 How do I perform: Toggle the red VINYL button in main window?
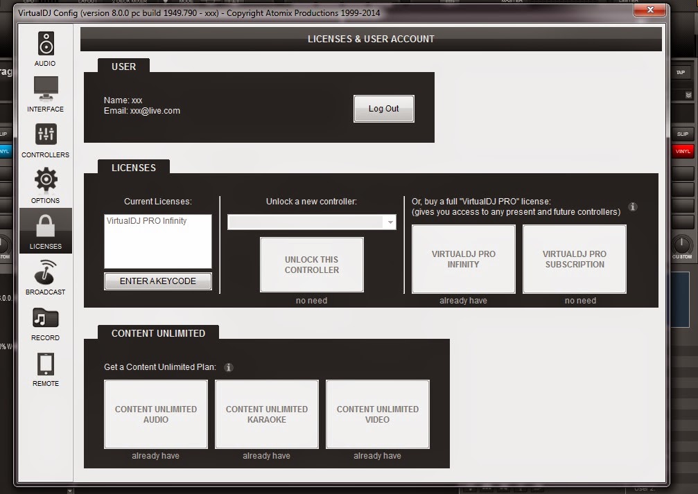pos(683,151)
